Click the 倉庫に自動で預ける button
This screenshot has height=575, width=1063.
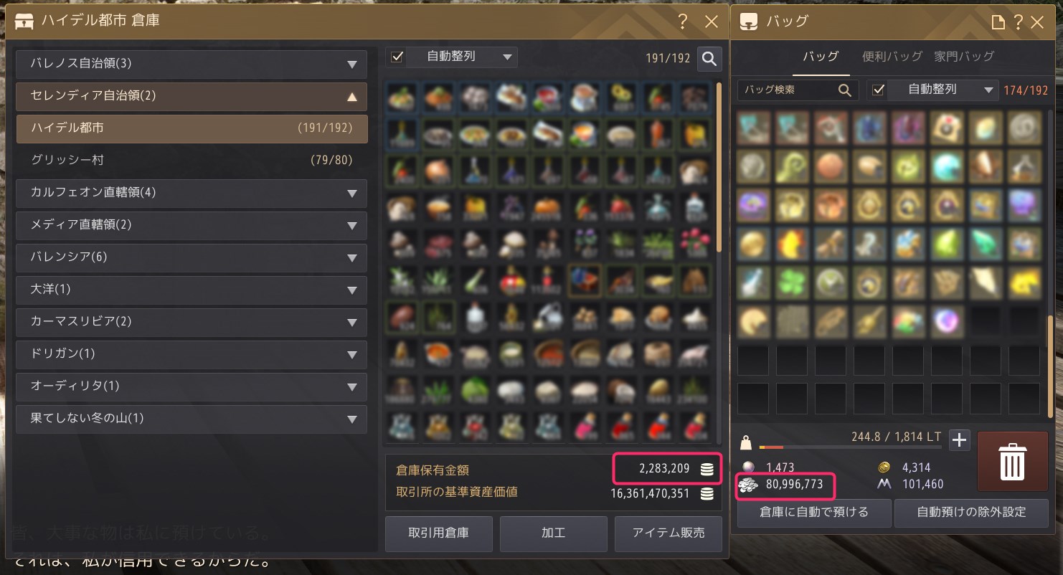(x=814, y=512)
